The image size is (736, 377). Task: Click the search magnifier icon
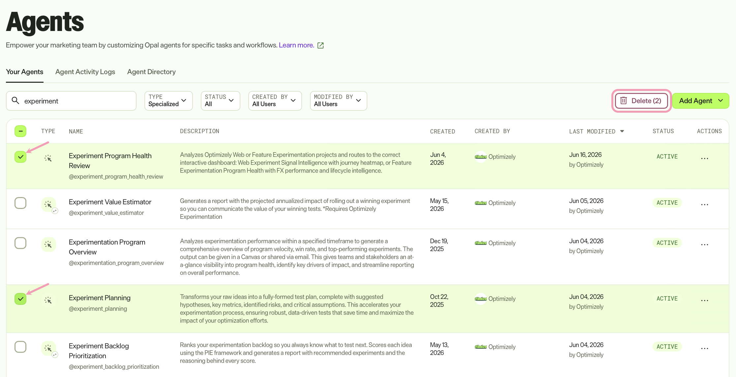[x=15, y=100]
